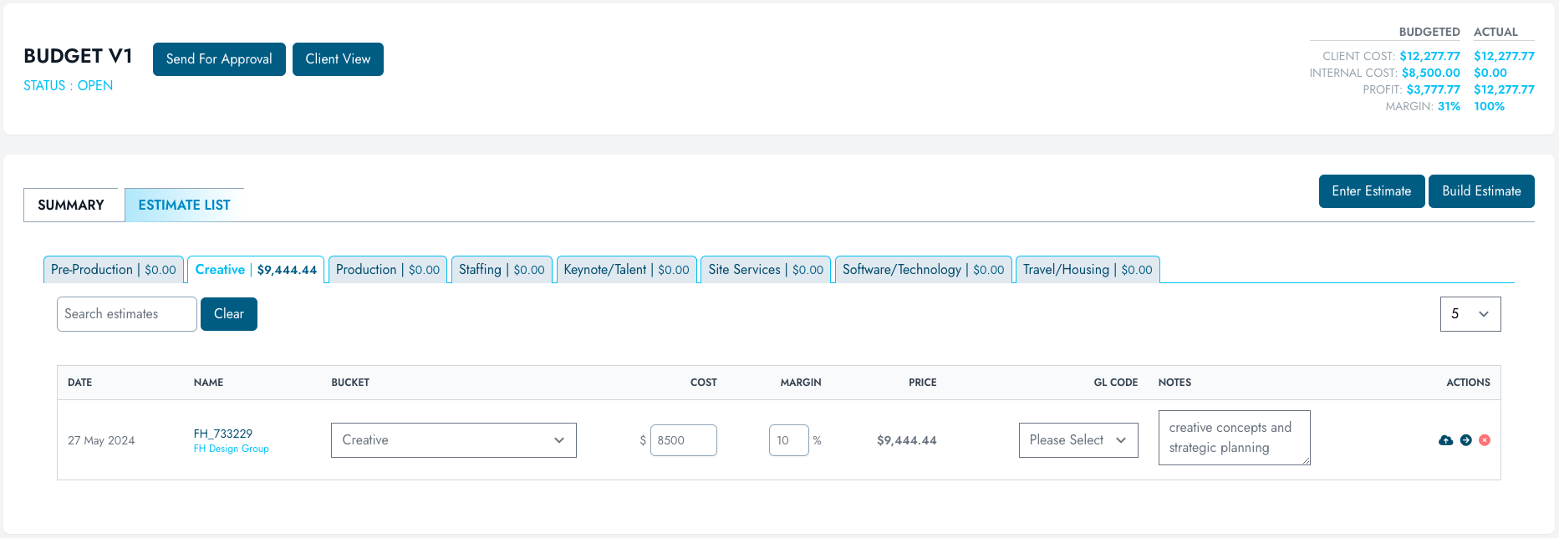Click the cost input showing 8500
This screenshot has height=538, width=1559.
683,440
